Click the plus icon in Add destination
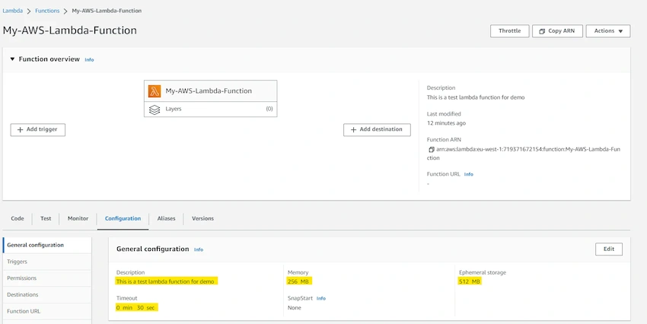647x324 pixels. 353,129
